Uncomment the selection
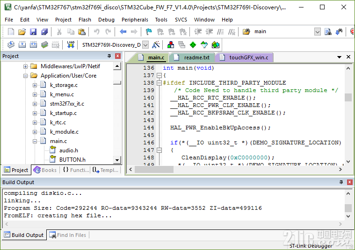Viewport: 355px width, 250px height. (x=232, y=32)
